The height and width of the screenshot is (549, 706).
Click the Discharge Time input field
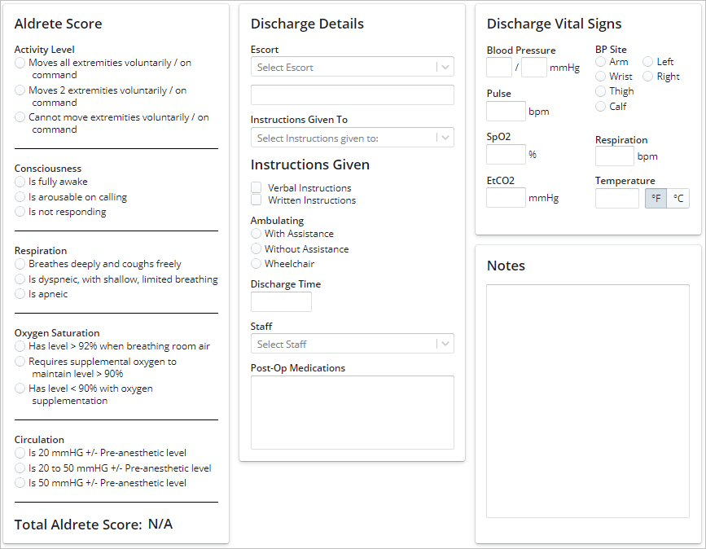[281, 302]
